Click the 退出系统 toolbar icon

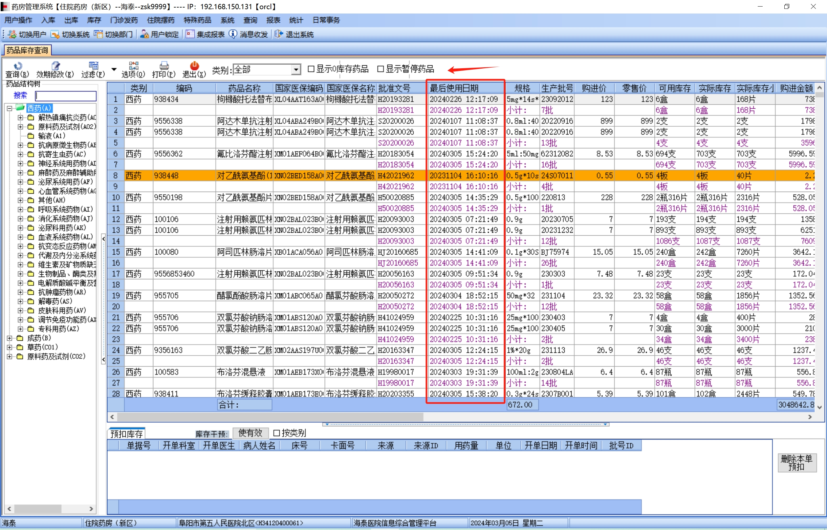tap(278, 34)
